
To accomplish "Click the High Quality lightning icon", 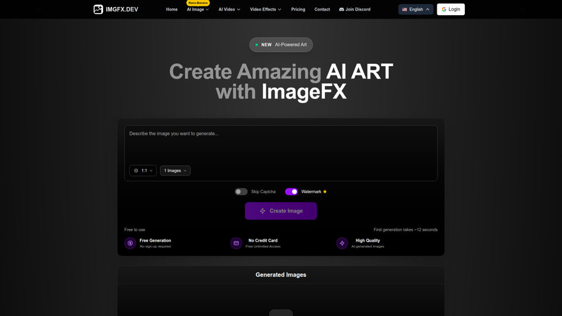I will [342, 243].
